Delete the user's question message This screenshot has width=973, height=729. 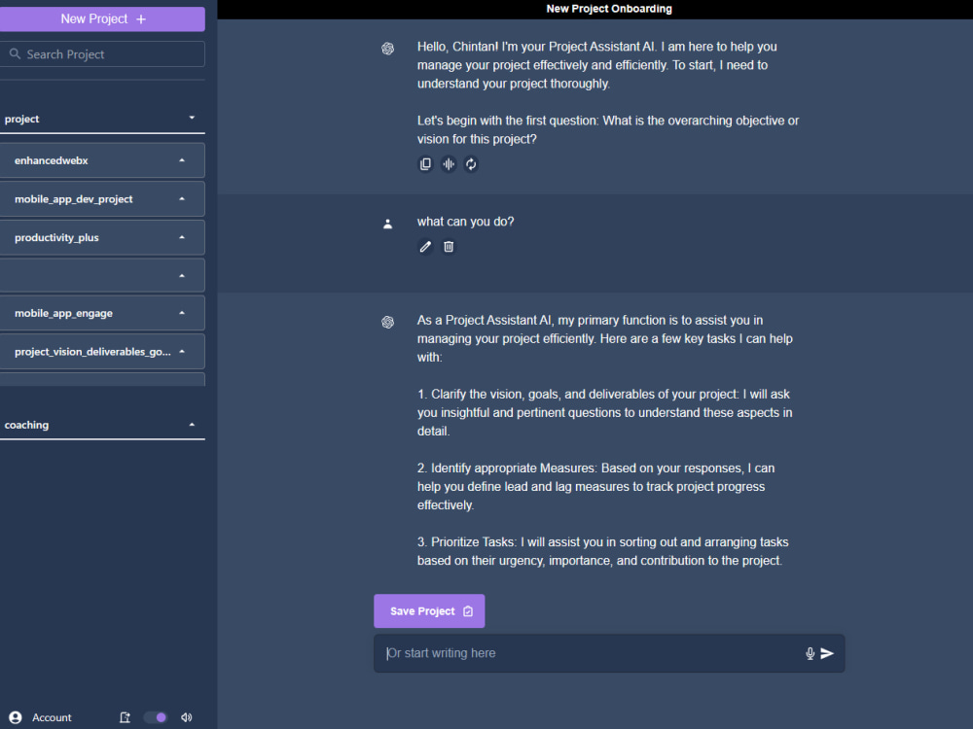[448, 246]
